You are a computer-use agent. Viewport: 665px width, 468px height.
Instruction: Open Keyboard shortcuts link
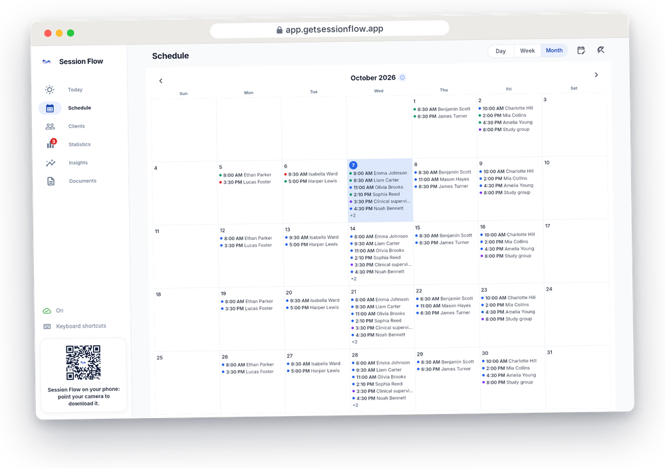81,326
